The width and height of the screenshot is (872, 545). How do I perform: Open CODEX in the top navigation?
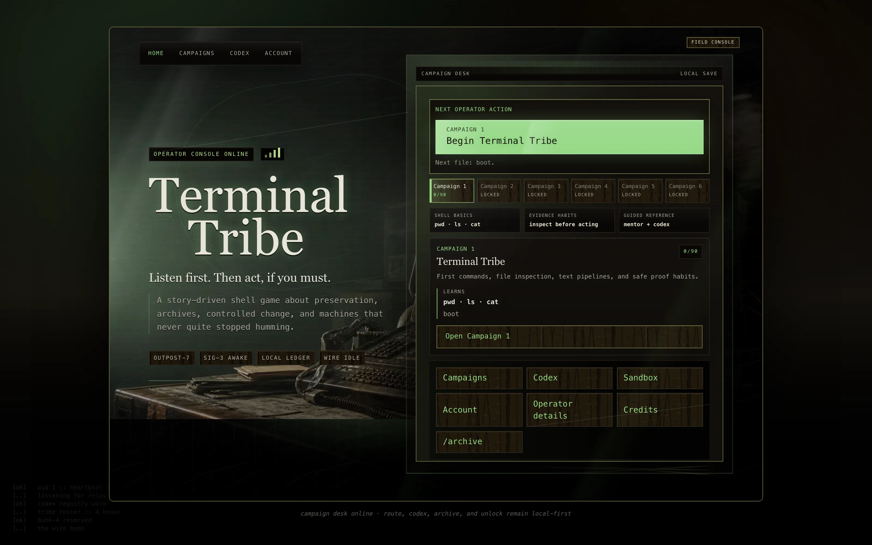pos(240,53)
